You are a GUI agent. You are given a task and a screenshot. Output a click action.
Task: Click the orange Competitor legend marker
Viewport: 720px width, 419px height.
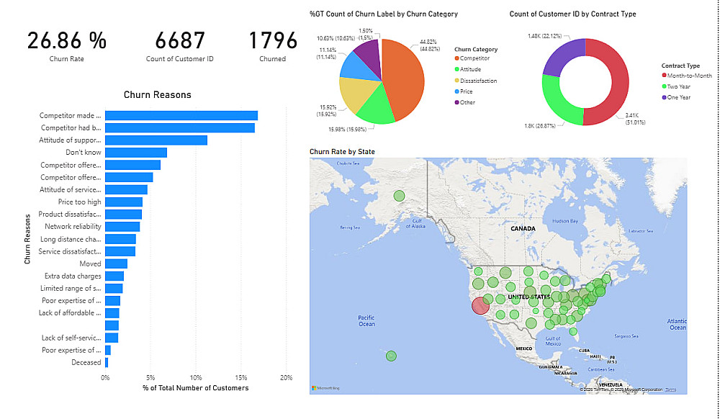tap(457, 58)
